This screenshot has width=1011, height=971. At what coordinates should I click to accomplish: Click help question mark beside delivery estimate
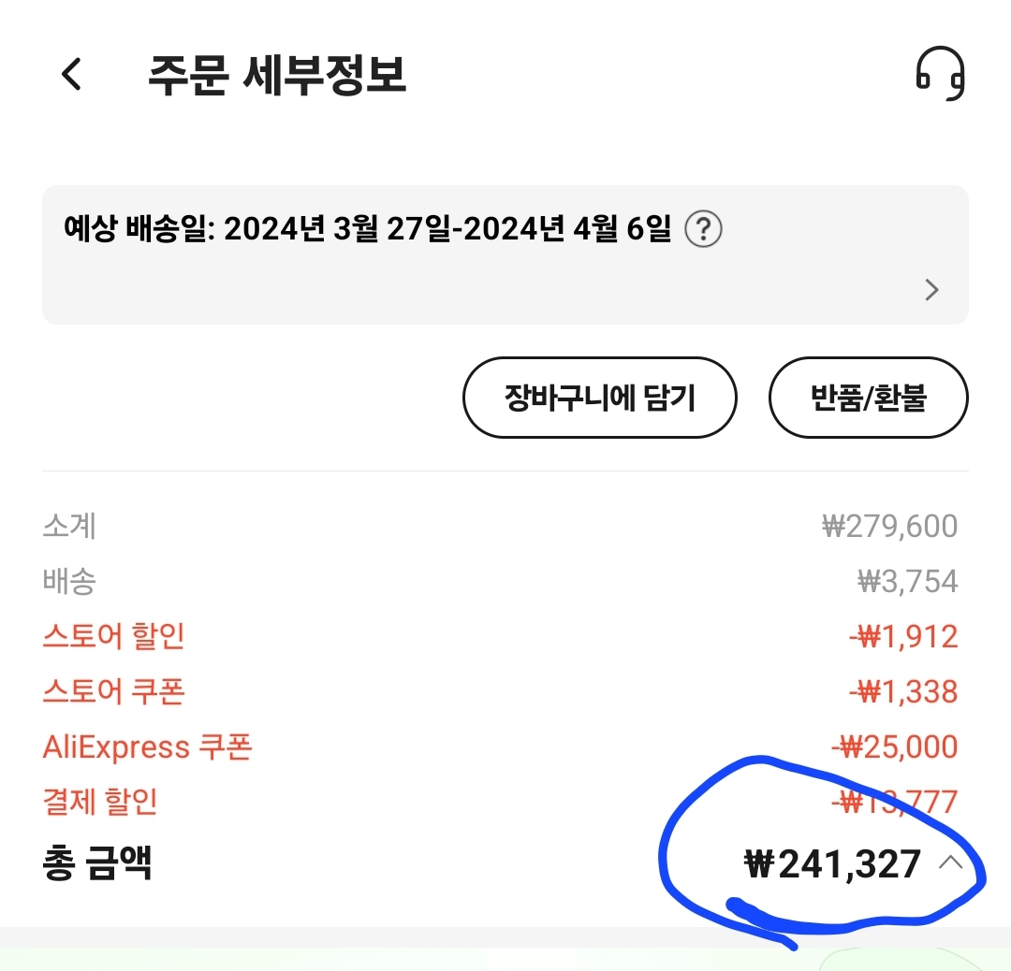703,228
